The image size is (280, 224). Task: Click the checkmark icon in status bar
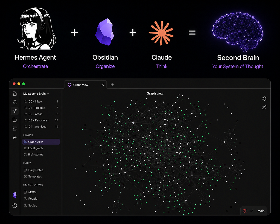252,211
